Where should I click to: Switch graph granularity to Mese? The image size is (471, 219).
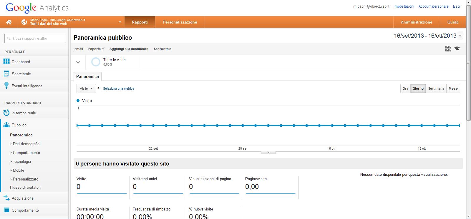[453, 88]
